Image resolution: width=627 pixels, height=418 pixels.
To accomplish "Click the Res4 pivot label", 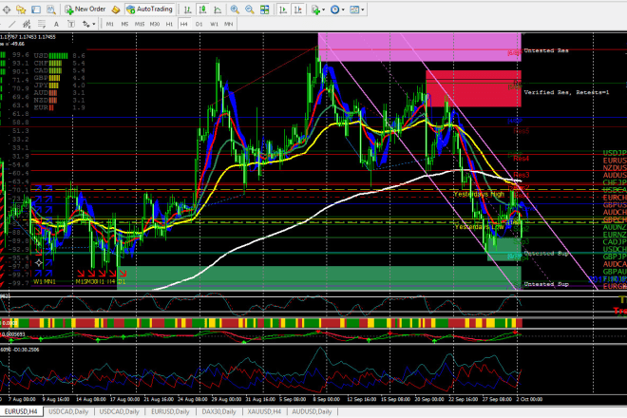I will [522, 159].
